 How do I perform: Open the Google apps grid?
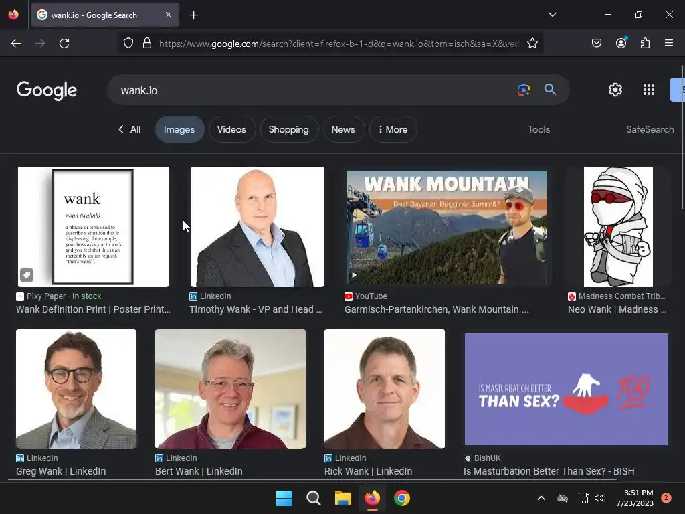coord(649,90)
